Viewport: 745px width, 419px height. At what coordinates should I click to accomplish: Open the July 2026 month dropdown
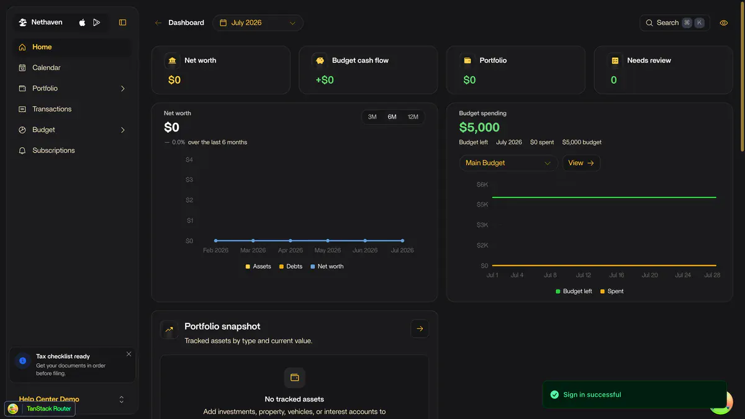[258, 23]
